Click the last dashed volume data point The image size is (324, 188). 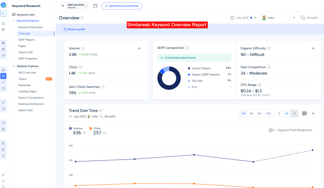click(x=312, y=150)
